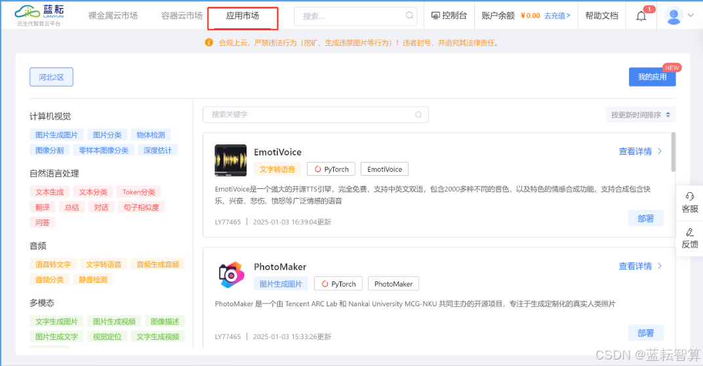The height and width of the screenshot is (366, 703).
Task: Click the warning notice info icon
Action: tap(209, 43)
